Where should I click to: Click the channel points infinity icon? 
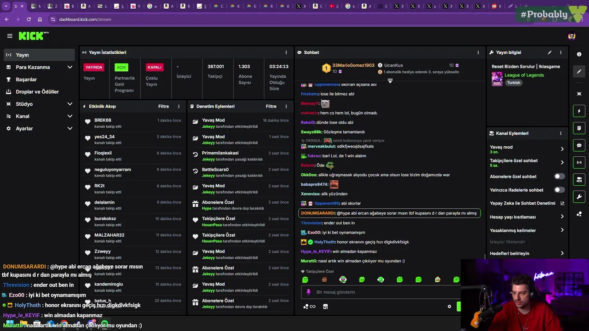coord(309,307)
